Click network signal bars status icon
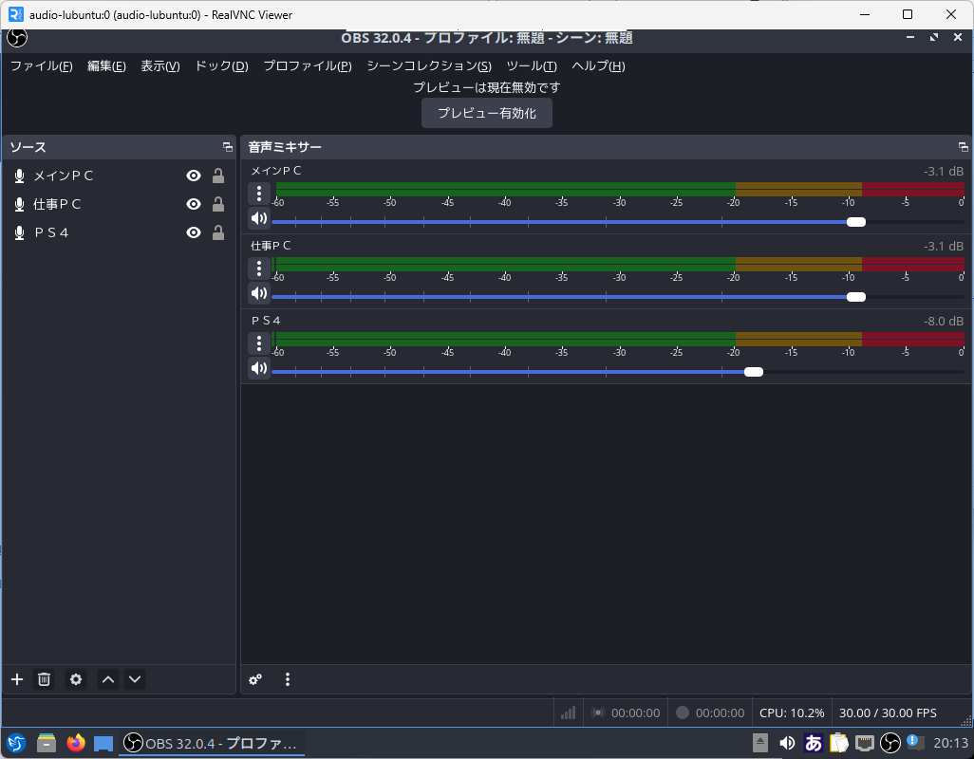 click(569, 713)
